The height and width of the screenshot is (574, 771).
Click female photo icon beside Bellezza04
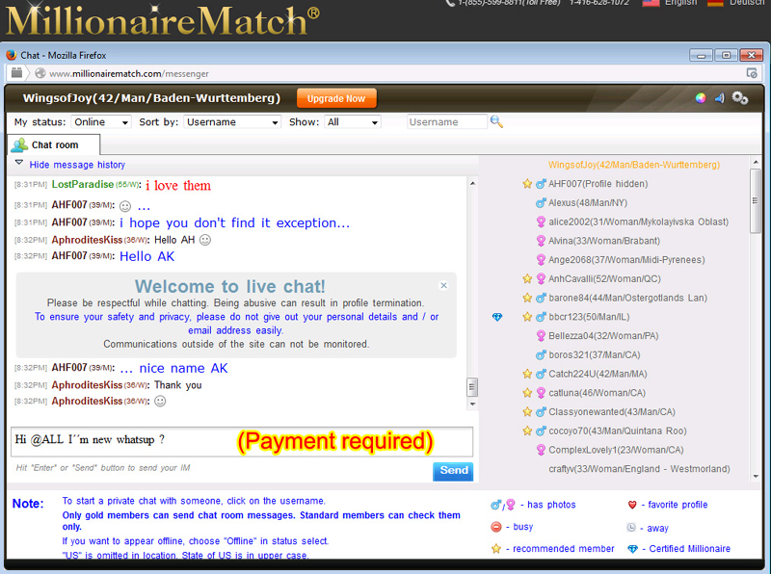pyautogui.click(x=541, y=336)
